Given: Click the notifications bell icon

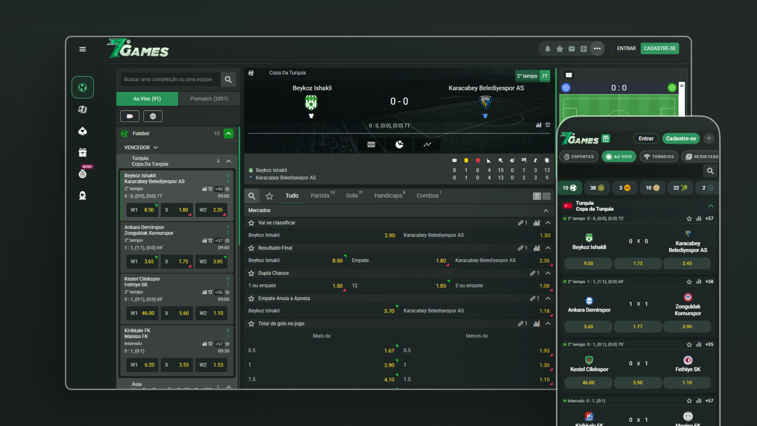Looking at the screenshot, I should 548,49.
